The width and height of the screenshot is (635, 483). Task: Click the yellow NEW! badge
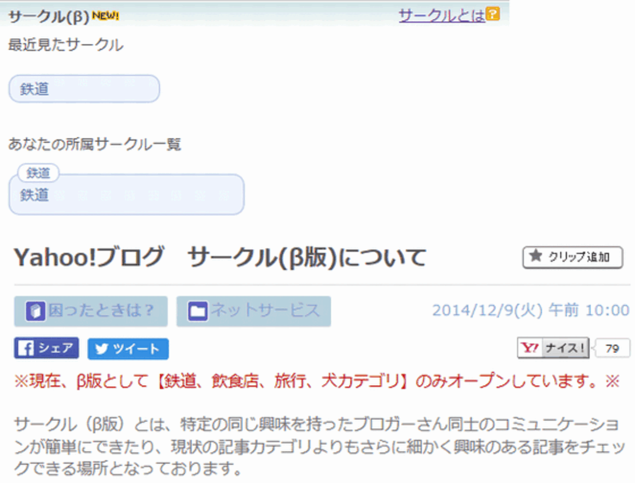click(106, 16)
